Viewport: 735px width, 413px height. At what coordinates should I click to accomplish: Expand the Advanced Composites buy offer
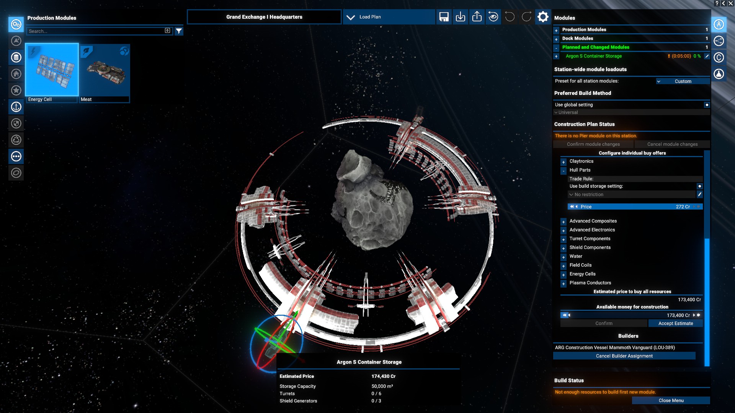(x=563, y=222)
